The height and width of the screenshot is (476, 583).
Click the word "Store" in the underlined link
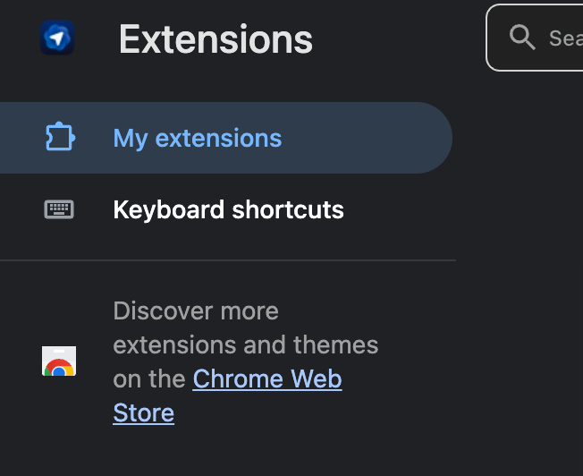143,413
